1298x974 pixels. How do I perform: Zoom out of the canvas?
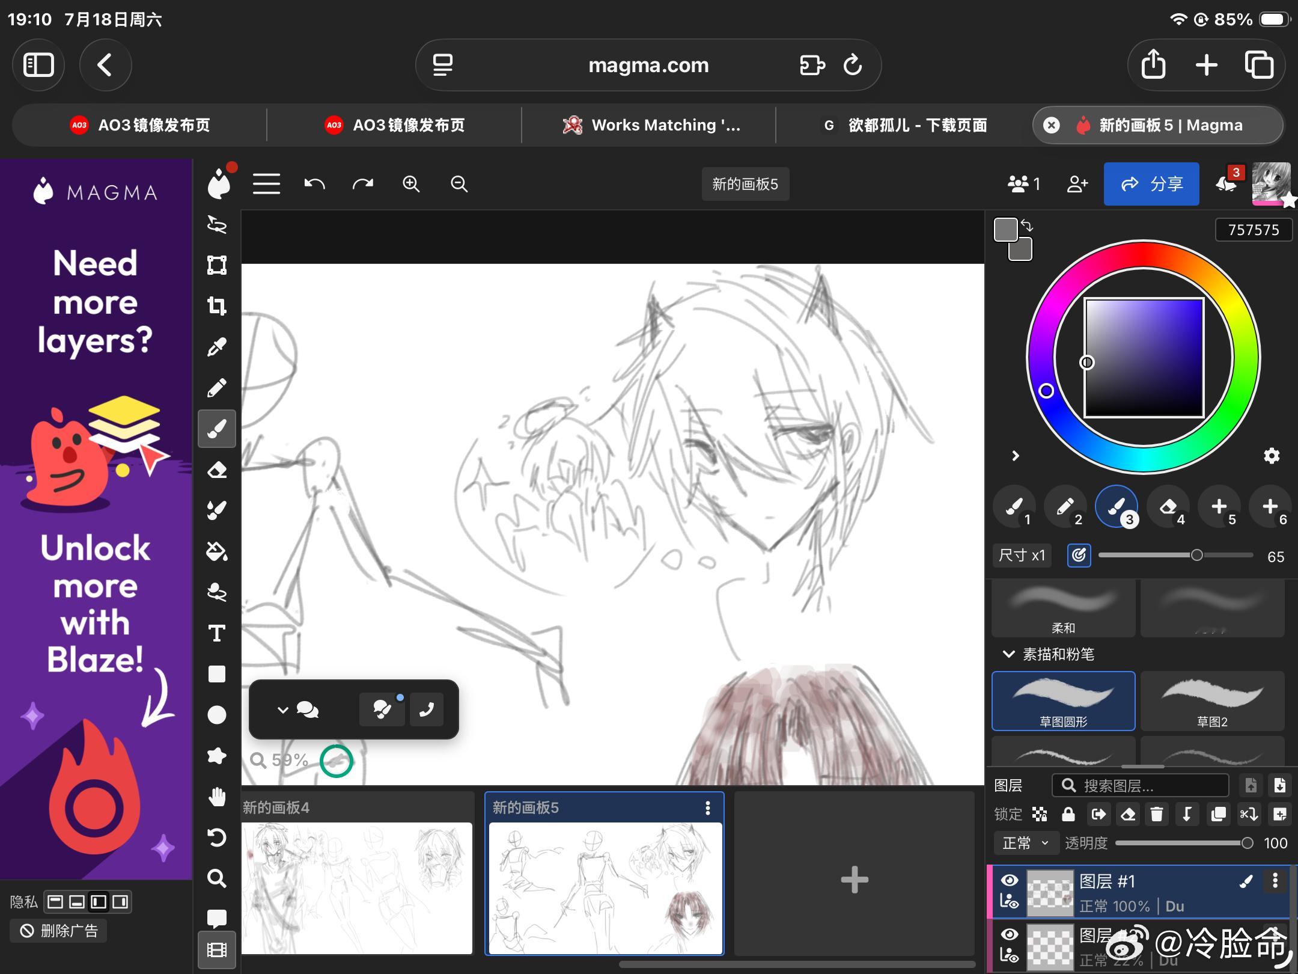[459, 184]
